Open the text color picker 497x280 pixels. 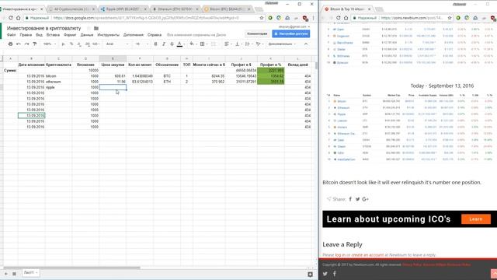179,44
